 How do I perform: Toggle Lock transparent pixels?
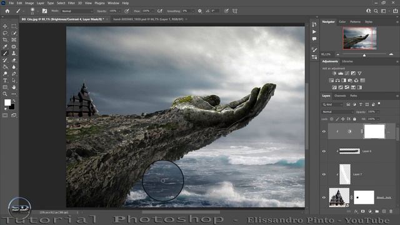click(332, 119)
